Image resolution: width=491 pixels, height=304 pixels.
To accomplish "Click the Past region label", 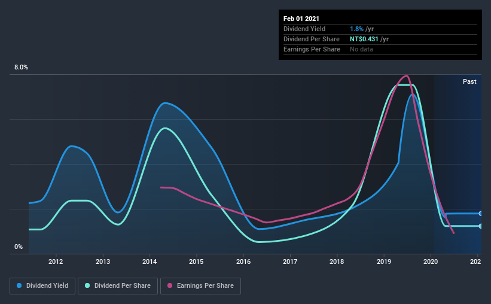I will coord(469,81).
